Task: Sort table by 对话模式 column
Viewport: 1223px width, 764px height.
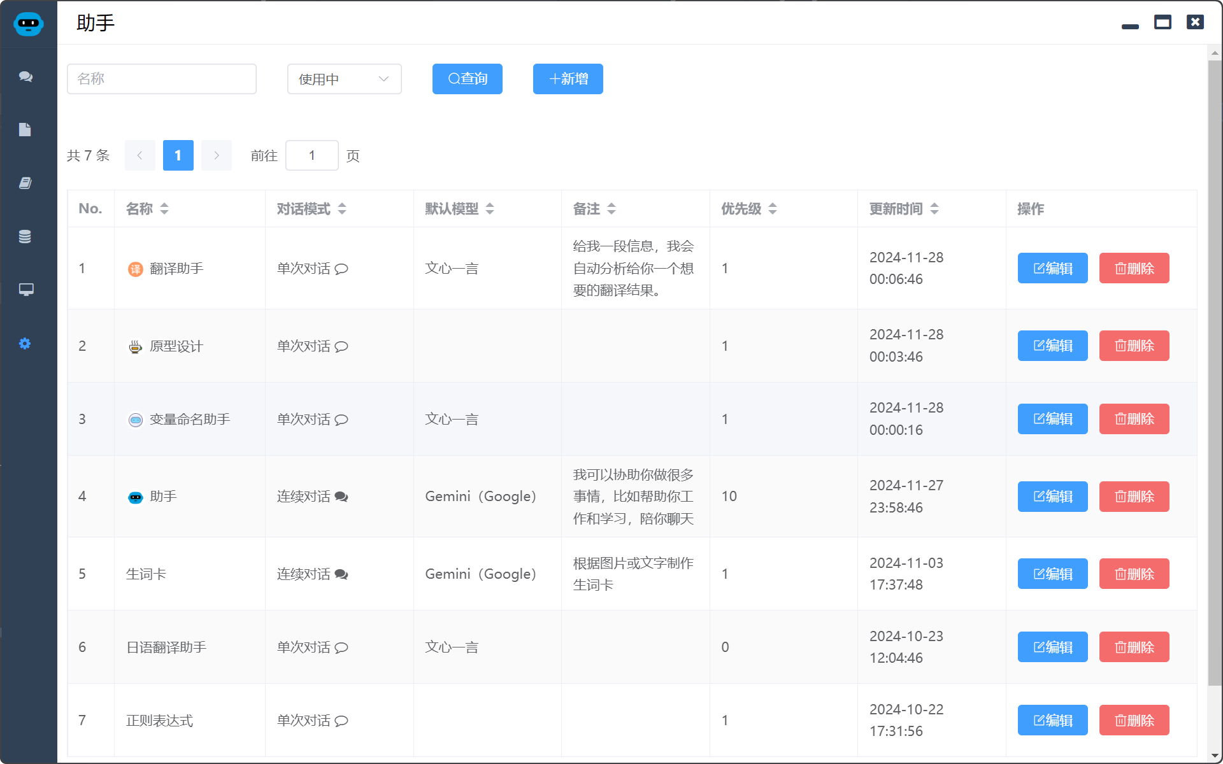Action: pos(342,209)
